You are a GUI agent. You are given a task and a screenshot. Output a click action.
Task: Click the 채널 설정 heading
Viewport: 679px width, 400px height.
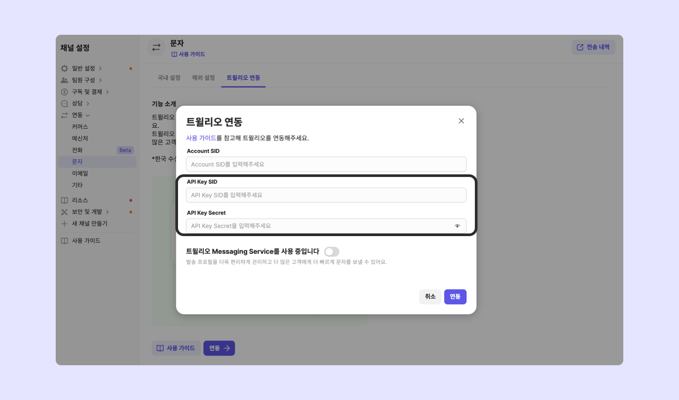75,48
